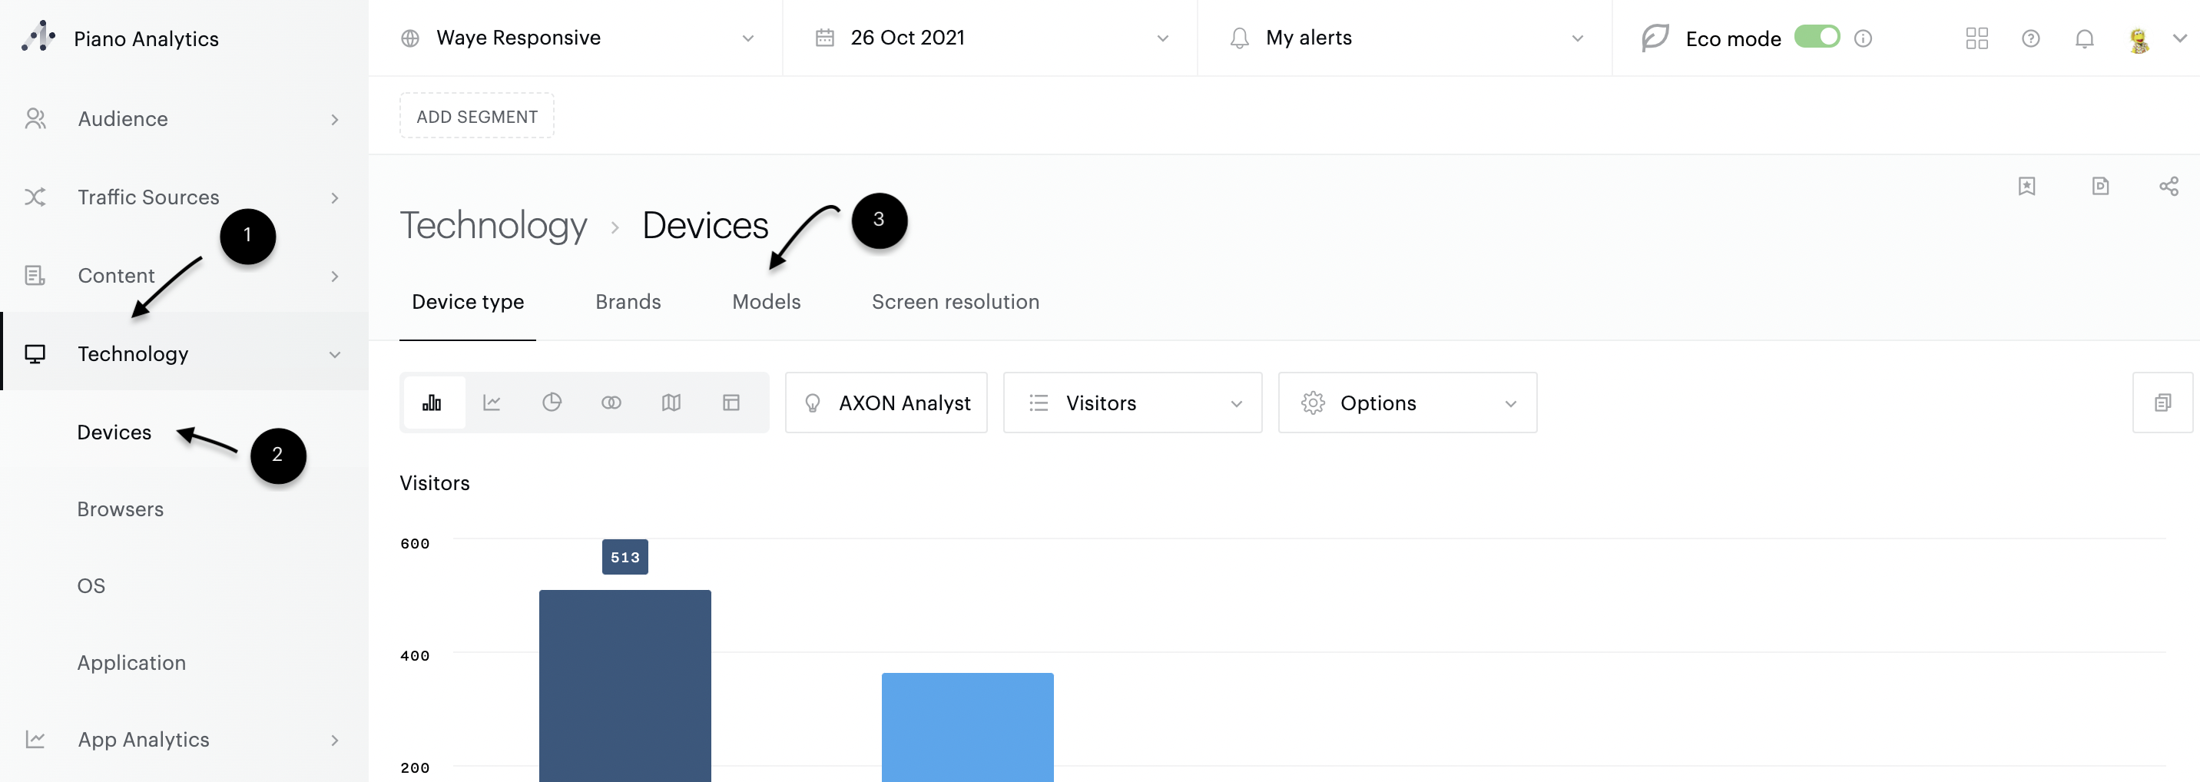Click the ADD SEGMENT button

(x=476, y=117)
